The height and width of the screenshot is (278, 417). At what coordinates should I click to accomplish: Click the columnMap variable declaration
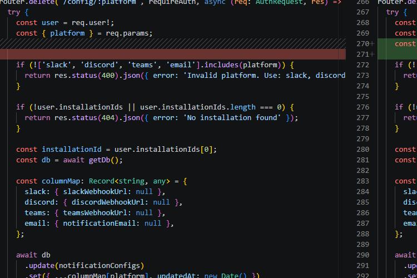click(x=61, y=181)
